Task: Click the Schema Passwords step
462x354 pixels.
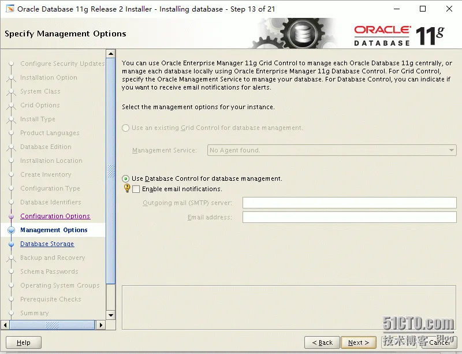Action: (x=49, y=271)
